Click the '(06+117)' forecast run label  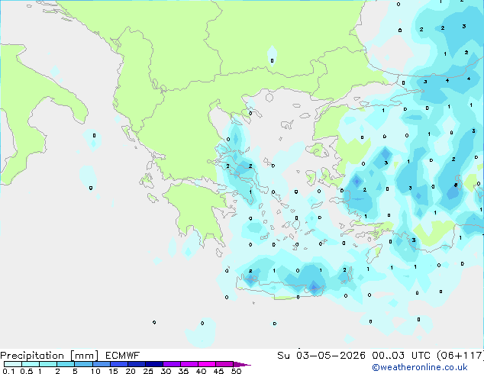click(x=460, y=356)
